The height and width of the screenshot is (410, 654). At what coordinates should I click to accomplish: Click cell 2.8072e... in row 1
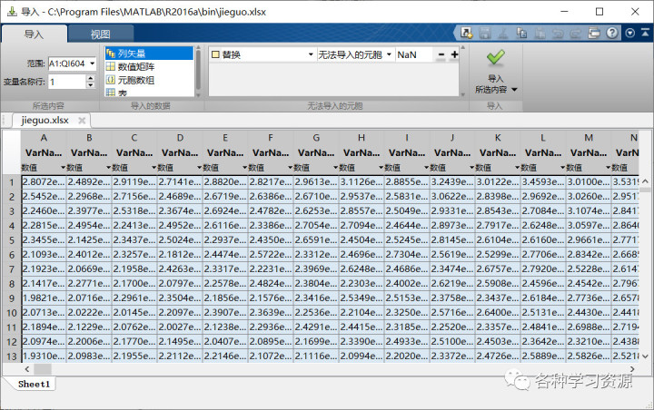click(44, 182)
